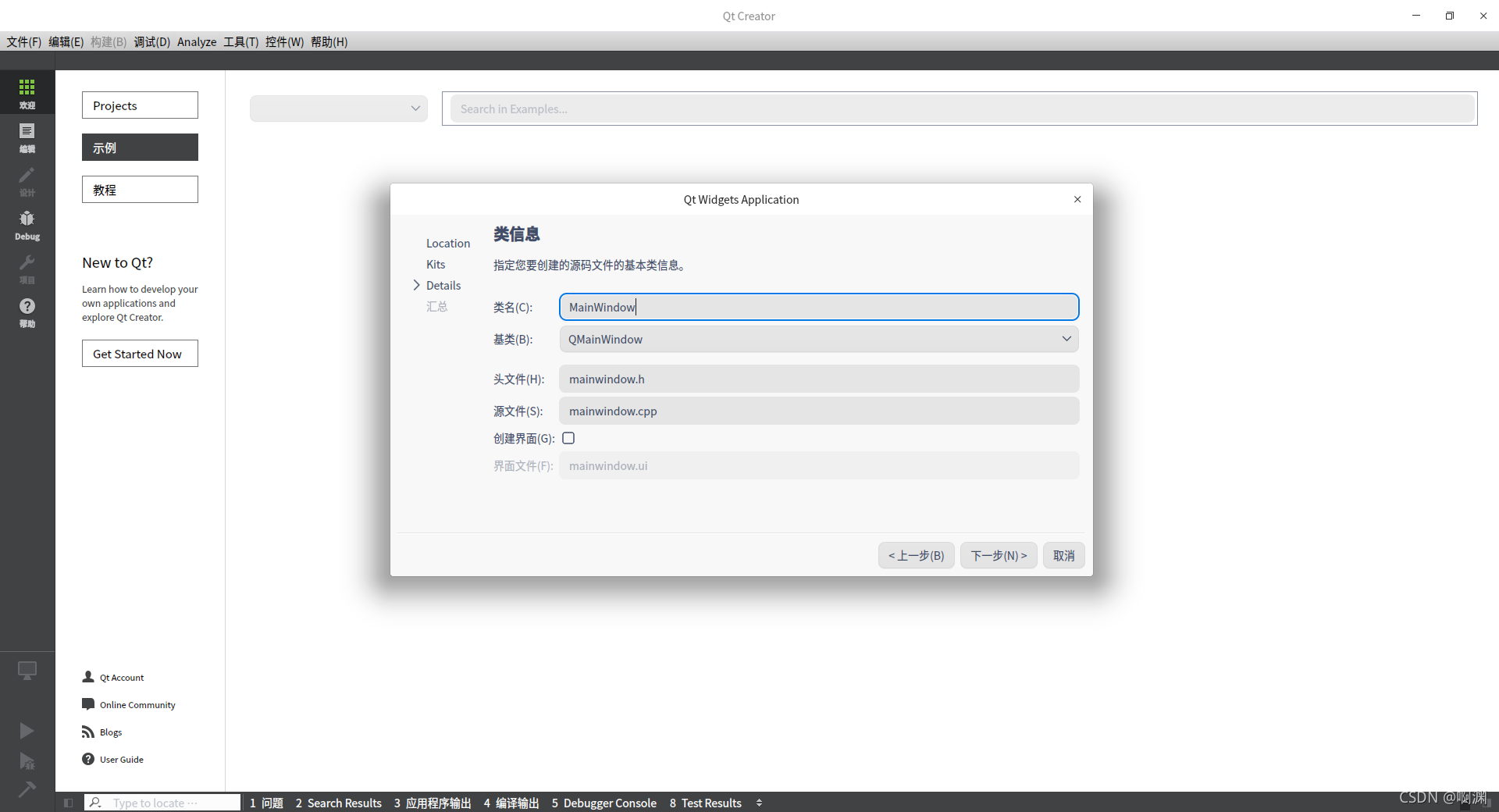The height and width of the screenshot is (812, 1499).
Task: Click the Run play icon
Action: [x=27, y=730]
